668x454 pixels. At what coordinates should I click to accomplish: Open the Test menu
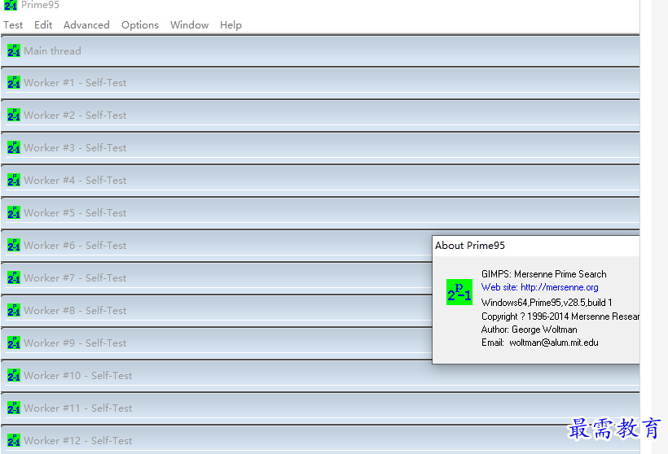pos(13,25)
